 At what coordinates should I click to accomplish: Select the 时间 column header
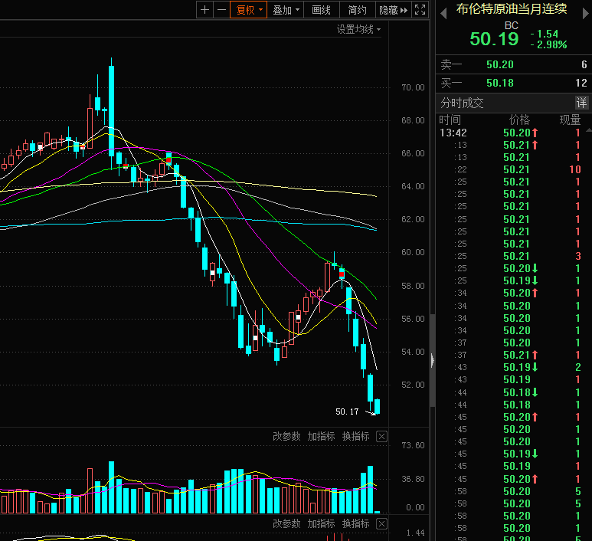pos(450,120)
